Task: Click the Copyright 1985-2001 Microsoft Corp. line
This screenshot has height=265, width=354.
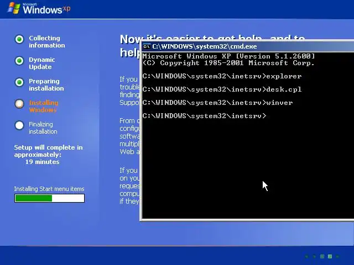Action: 228,63
